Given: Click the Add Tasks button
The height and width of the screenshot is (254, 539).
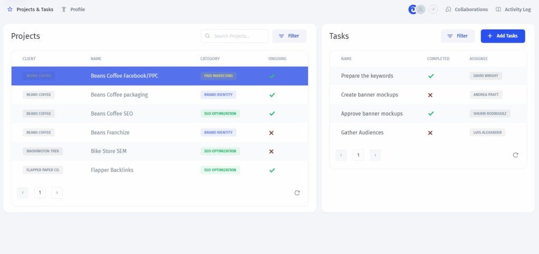Looking at the screenshot, I should pos(503,36).
